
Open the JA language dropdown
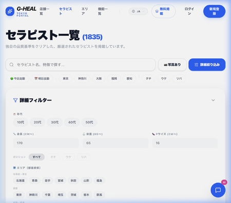point(138,11)
